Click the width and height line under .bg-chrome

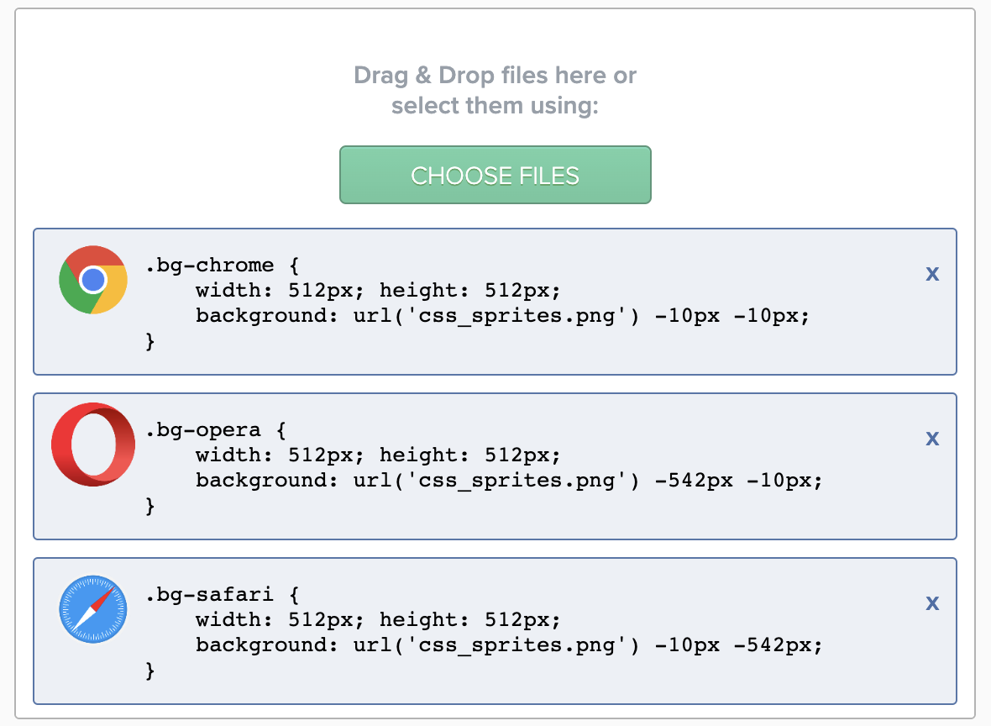(378, 290)
